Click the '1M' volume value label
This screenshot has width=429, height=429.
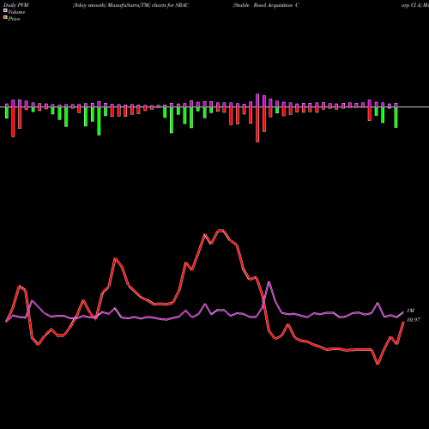coord(410,311)
